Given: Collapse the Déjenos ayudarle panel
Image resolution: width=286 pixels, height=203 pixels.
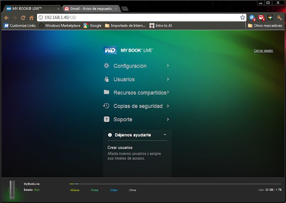Looking at the screenshot, I should click(x=165, y=135).
